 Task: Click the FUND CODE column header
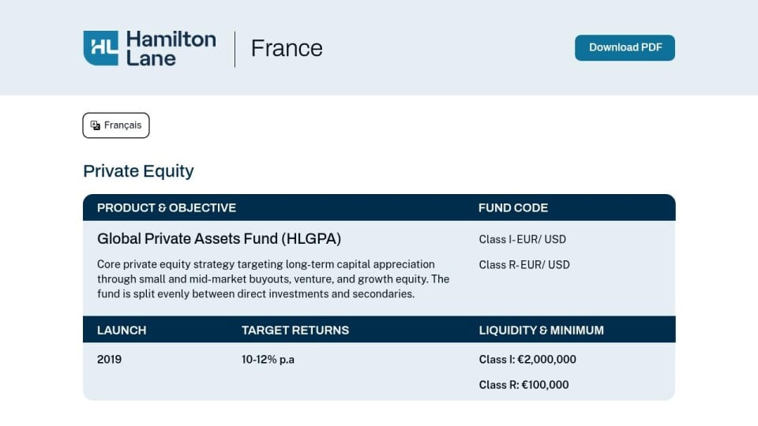coord(513,207)
